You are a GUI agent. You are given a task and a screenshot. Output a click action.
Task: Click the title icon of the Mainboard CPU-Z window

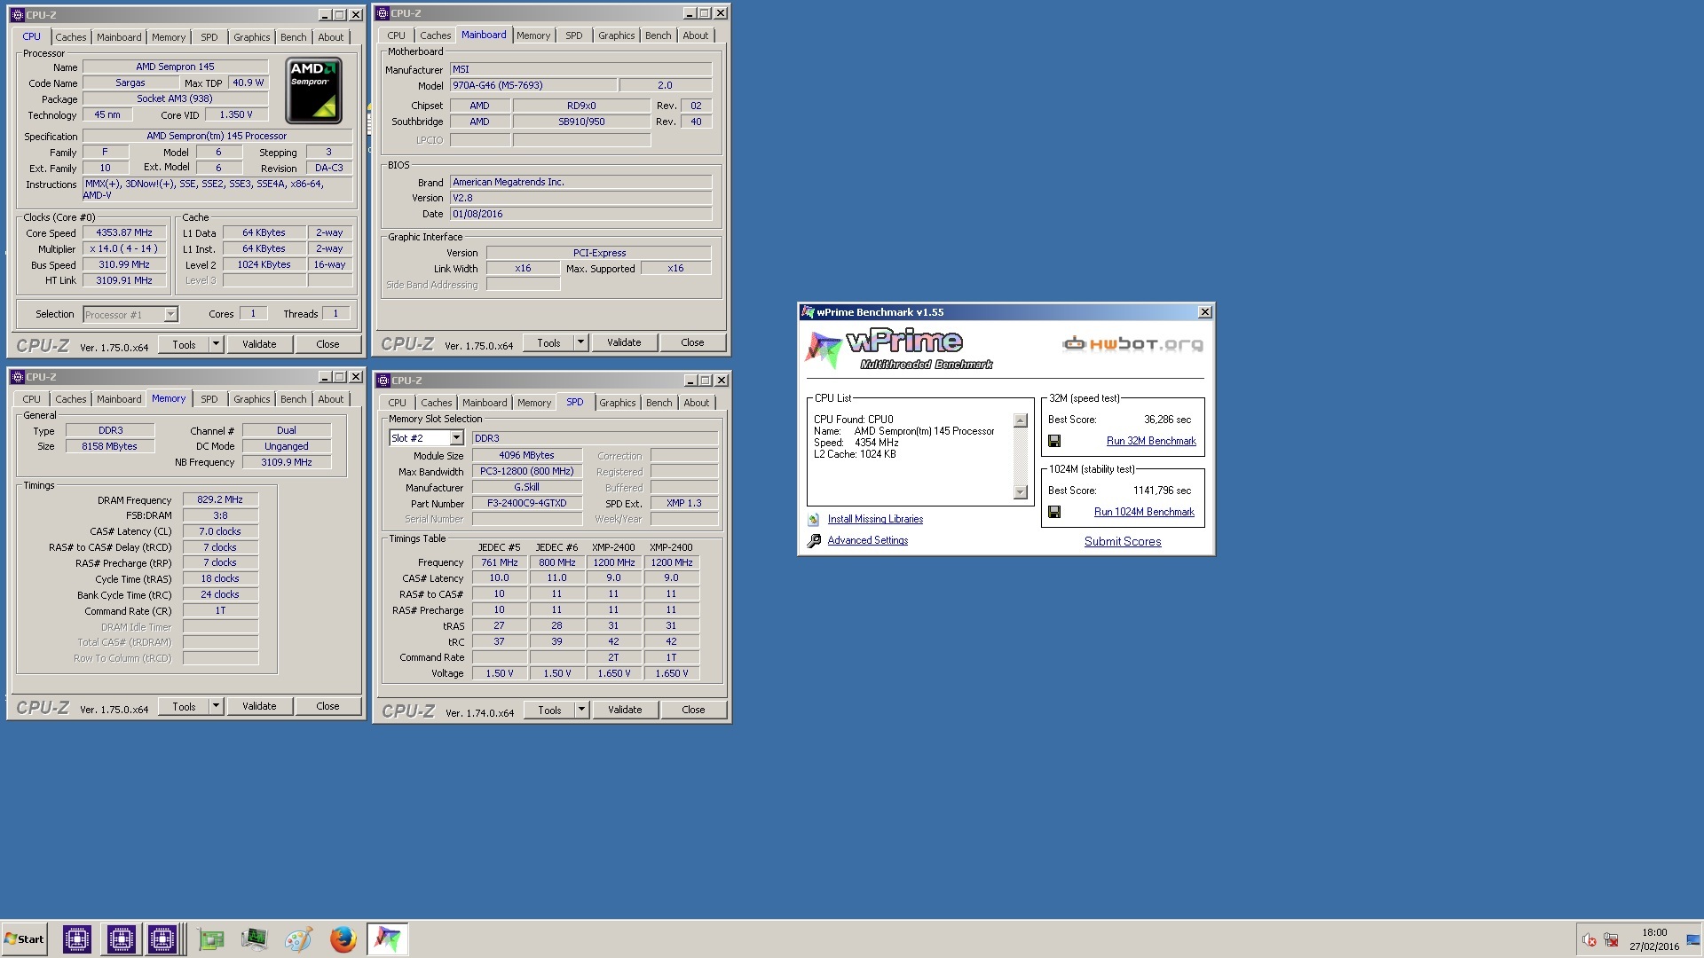pos(383,13)
